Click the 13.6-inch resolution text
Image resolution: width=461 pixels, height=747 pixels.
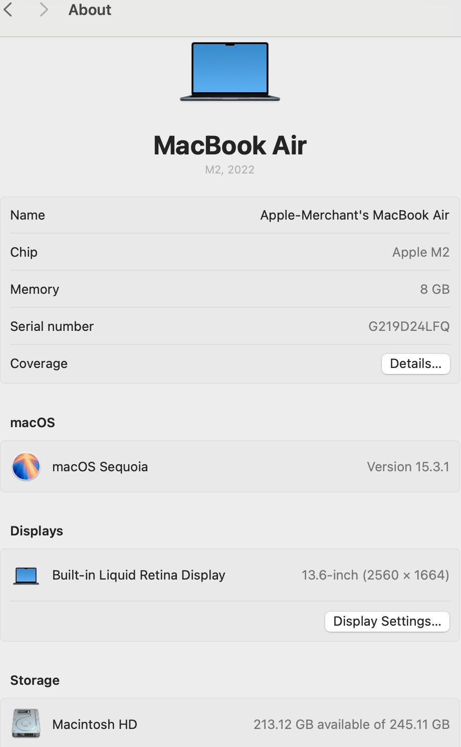(375, 575)
